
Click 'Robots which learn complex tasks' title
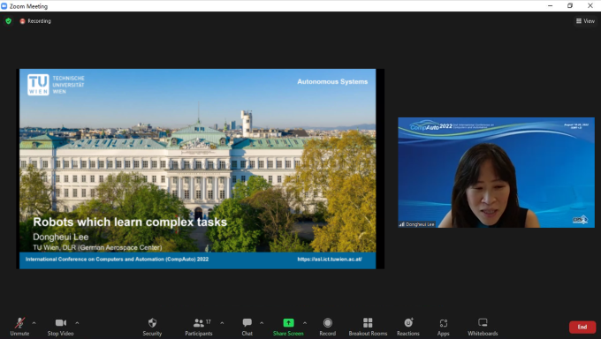click(130, 222)
